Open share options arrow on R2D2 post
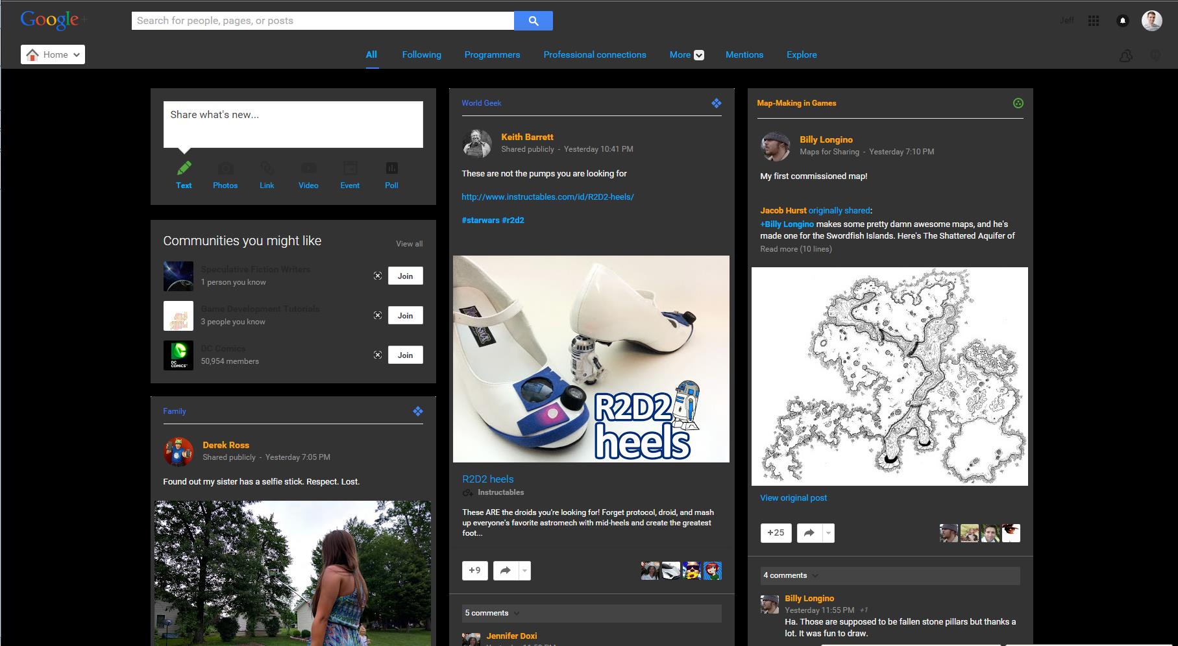The width and height of the screenshot is (1178, 646). point(524,571)
